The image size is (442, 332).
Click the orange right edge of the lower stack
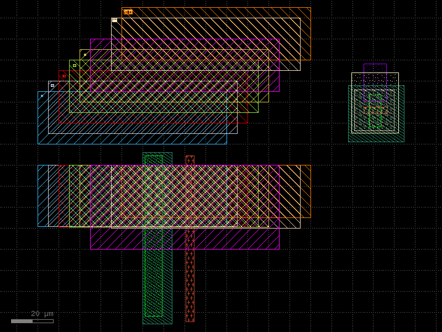click(311, 191)
